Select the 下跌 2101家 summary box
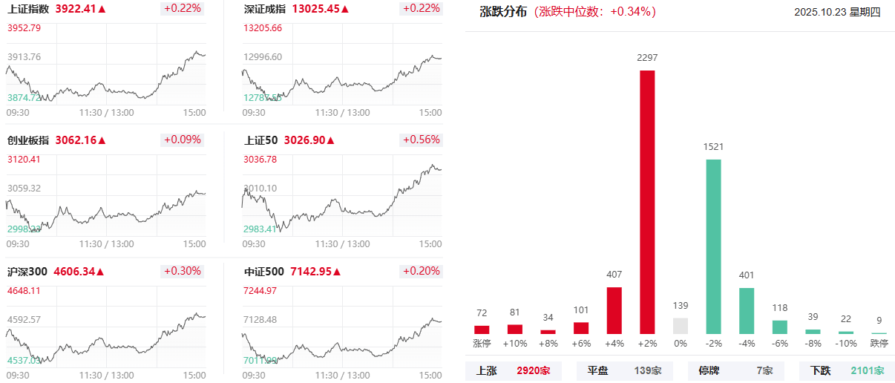This screenshot has width=895, height=383. pos(847,370)
